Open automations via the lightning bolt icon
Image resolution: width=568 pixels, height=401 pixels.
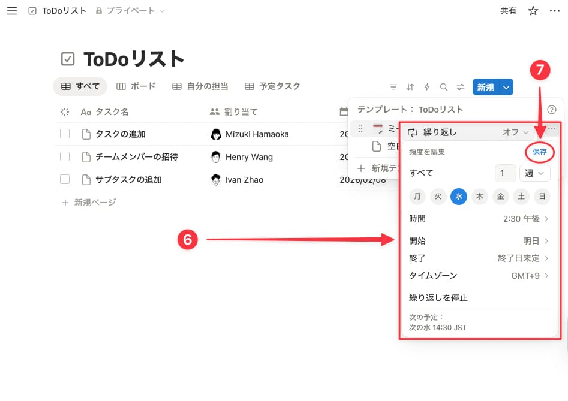(x=427, y=87)
